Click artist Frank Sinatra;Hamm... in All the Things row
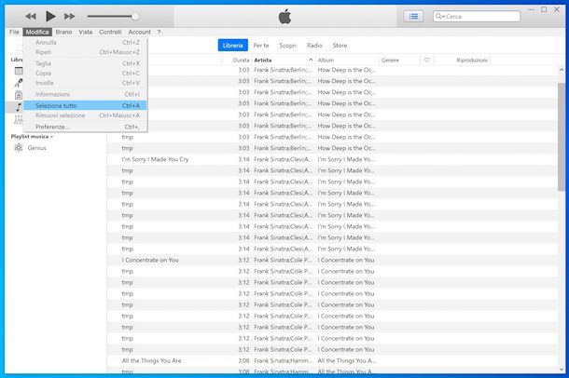The height and width of the screenshot is (378, 569). coord(283,360)
